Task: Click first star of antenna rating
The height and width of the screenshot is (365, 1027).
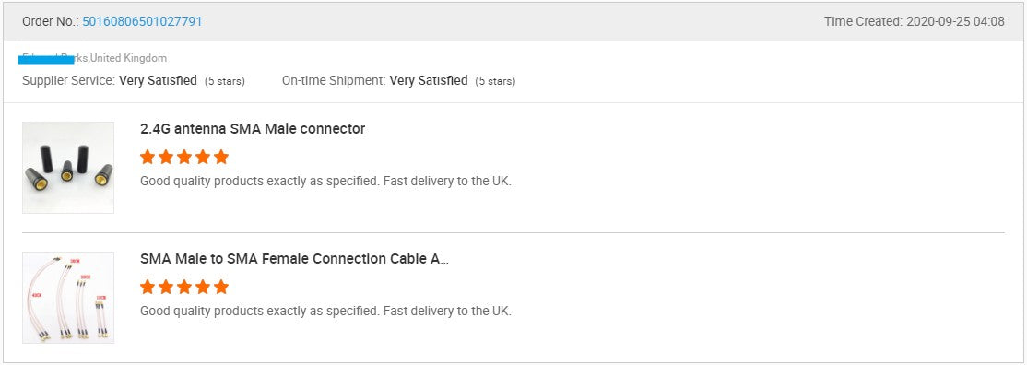Action: click(148, 157)
